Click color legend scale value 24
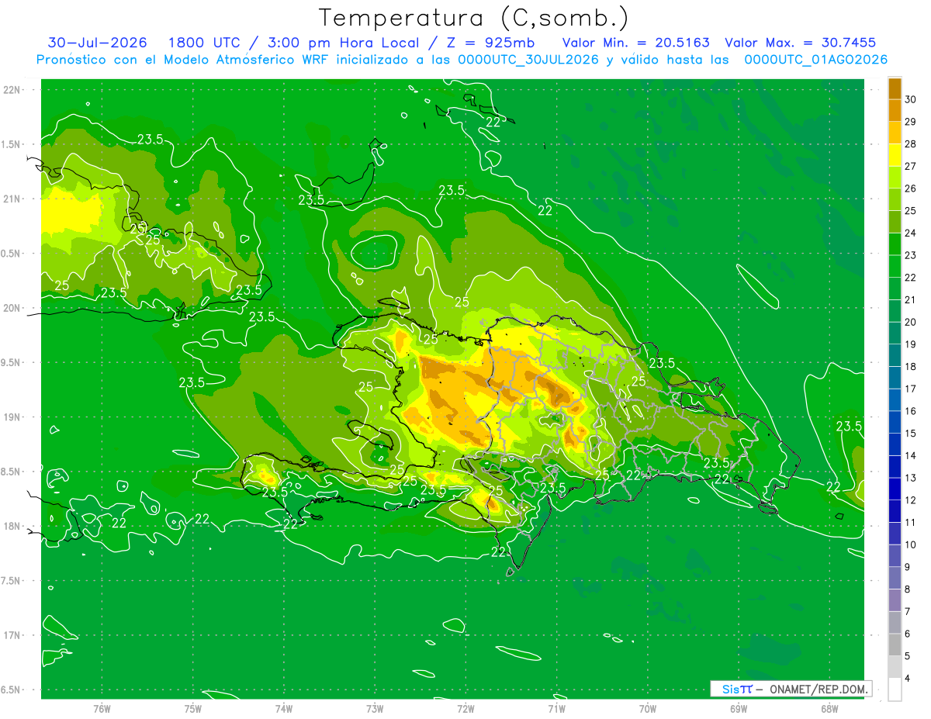This screenshot has width=931, height=719. point(910,233)
